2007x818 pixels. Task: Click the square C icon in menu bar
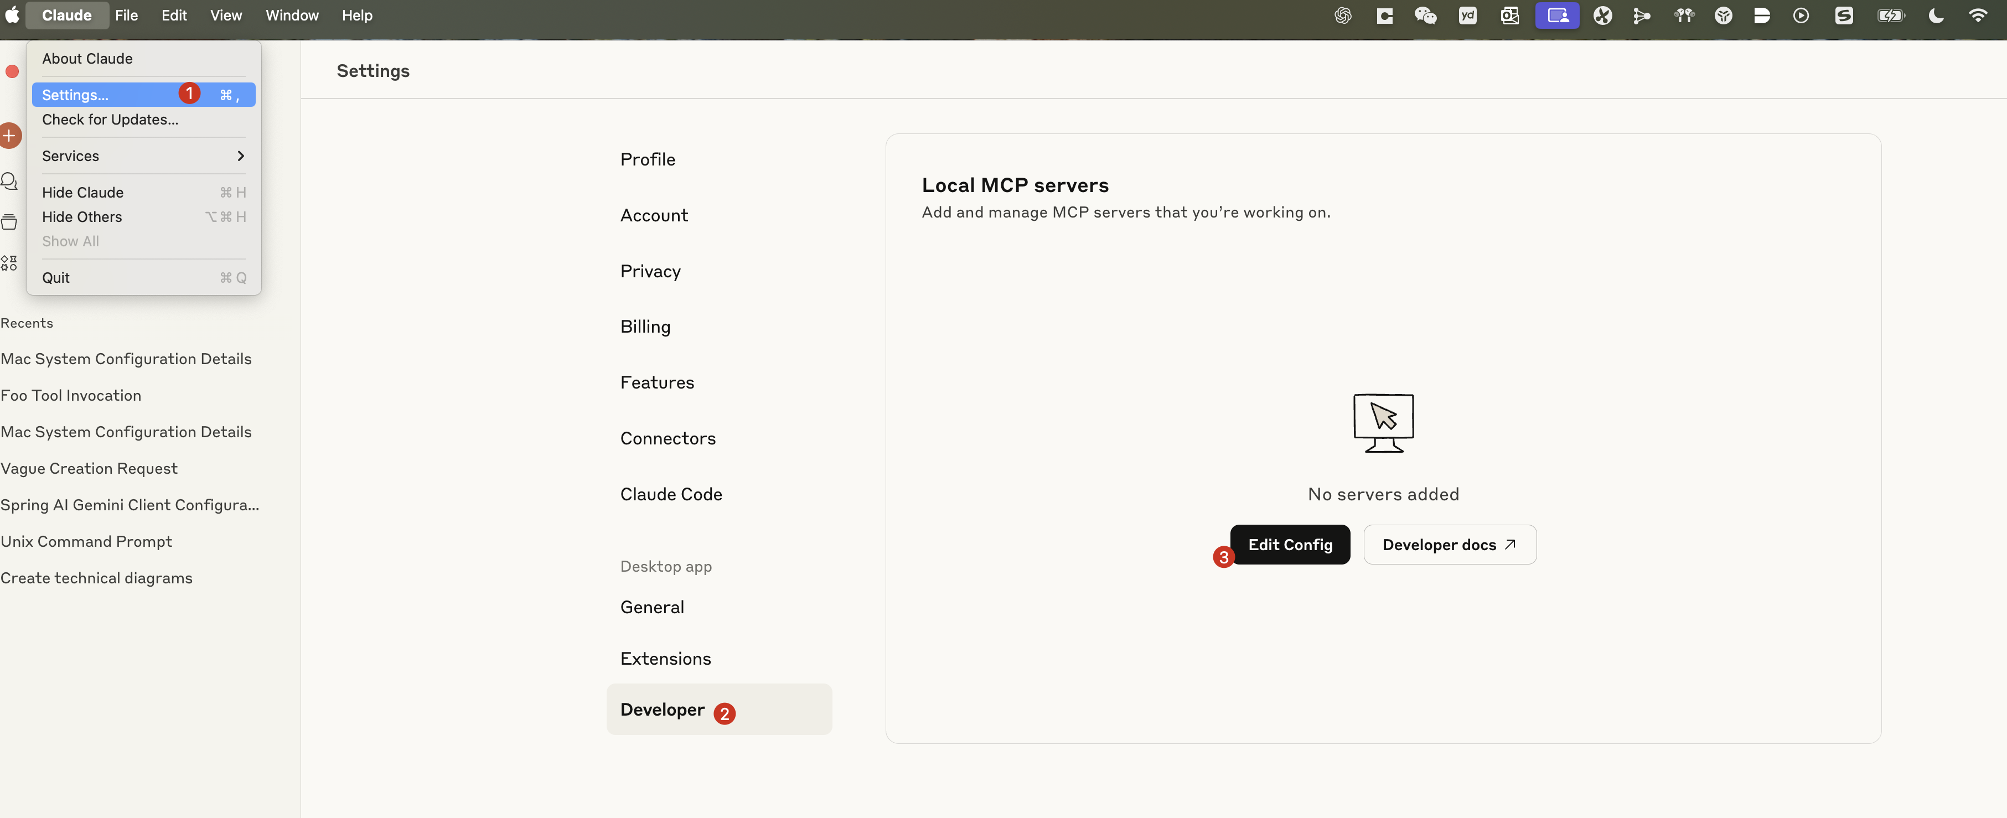pos(1384,15)
